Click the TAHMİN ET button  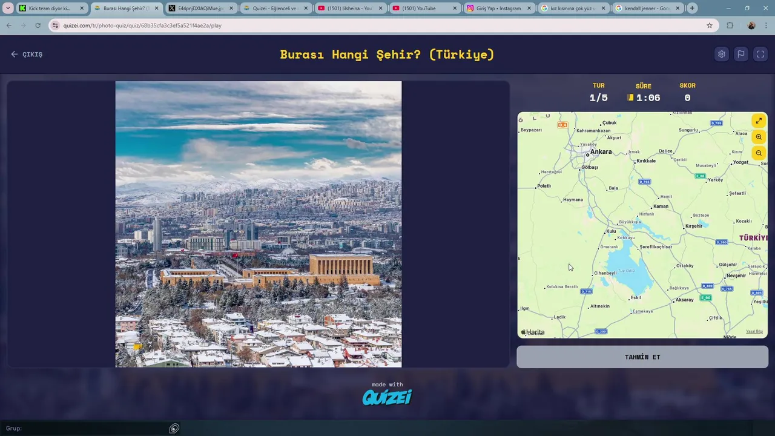[642, 357]
